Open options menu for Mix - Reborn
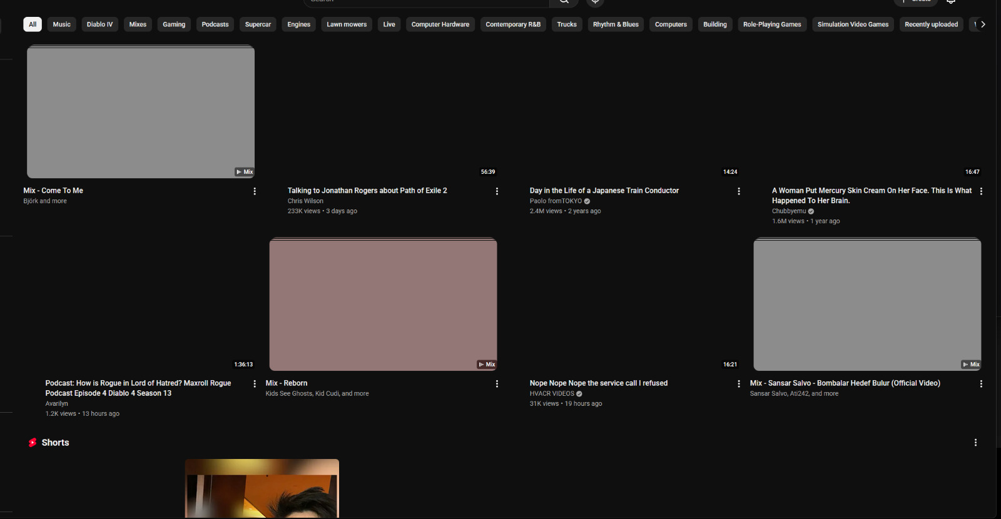Viewport: 1001px width, 519px height. point(497,384)
